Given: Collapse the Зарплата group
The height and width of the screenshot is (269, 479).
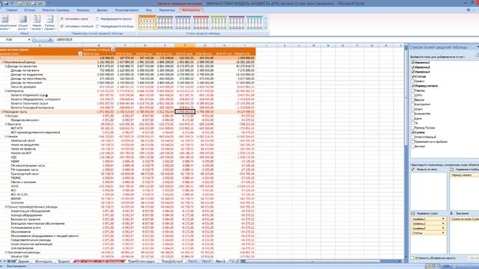Looking at the screenshot, I should pyautogui.click(x=6, y=125).
